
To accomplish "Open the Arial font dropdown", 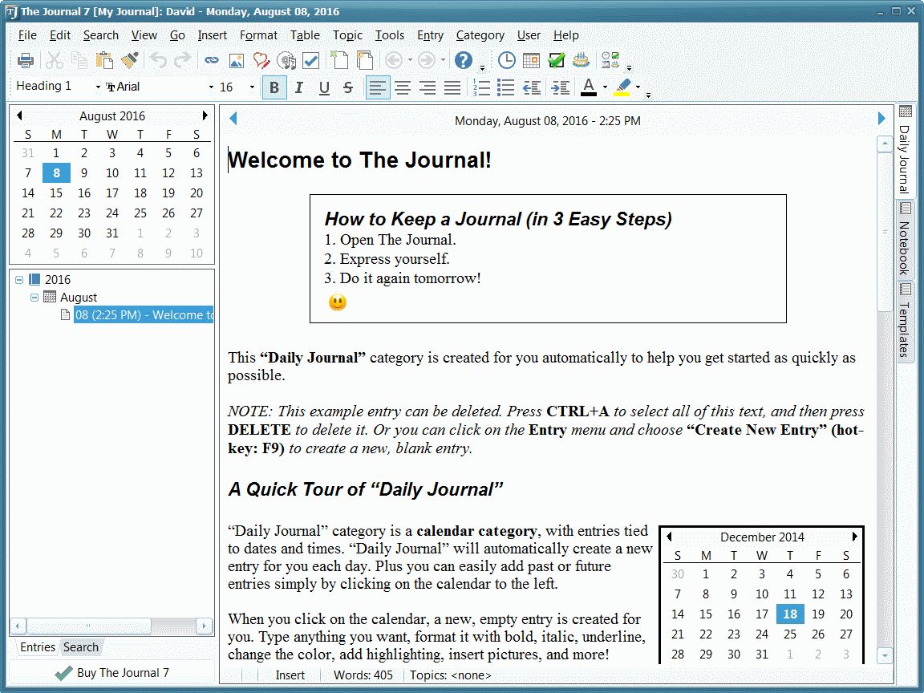I will [x=211, y=87].
